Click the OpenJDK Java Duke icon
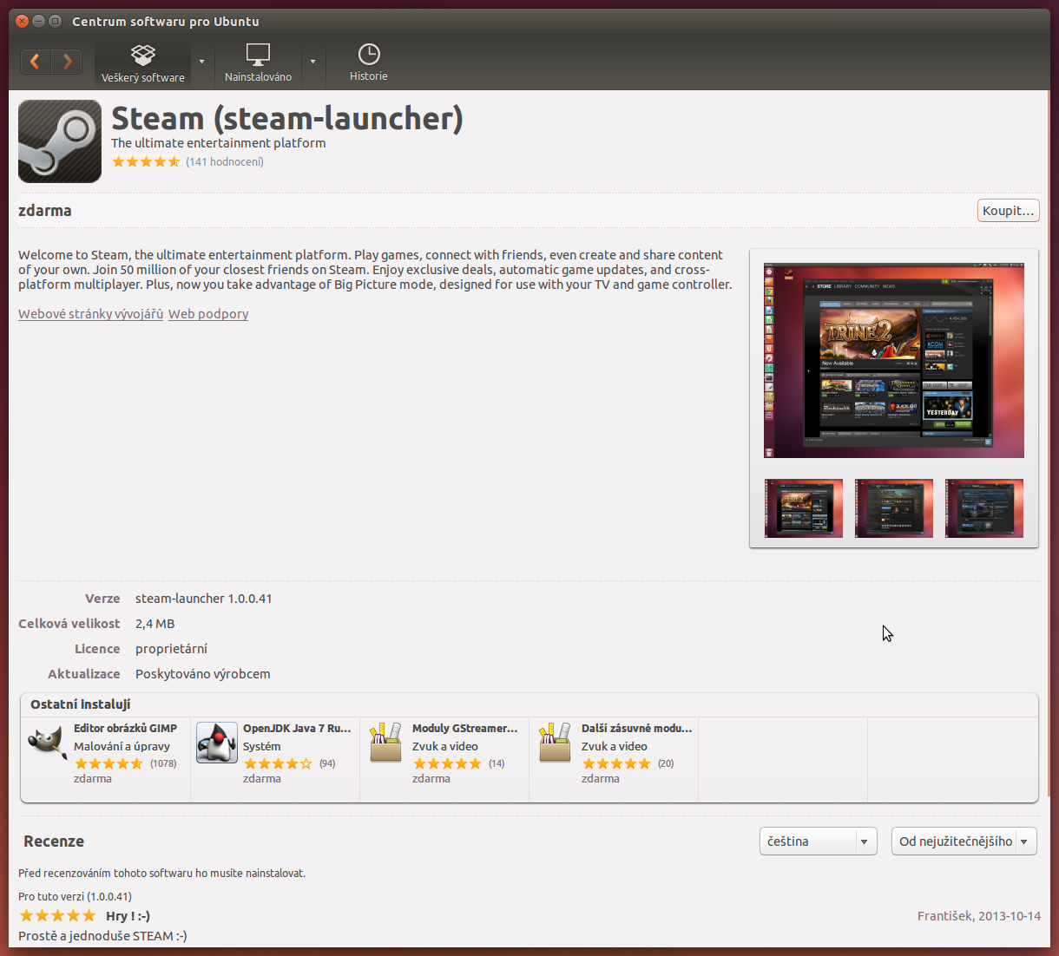 pyautogui.click(x=217, y=743)
